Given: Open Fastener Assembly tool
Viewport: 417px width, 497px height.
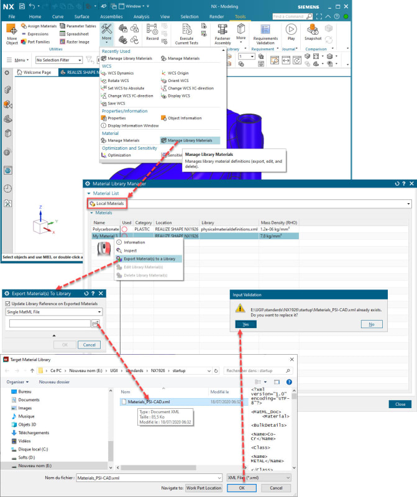Looking at the screenshot, I should [222, 34].
